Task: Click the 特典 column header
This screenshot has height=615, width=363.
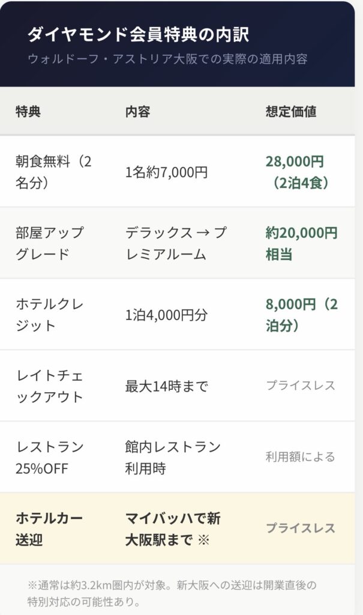Action: point(28,112)
